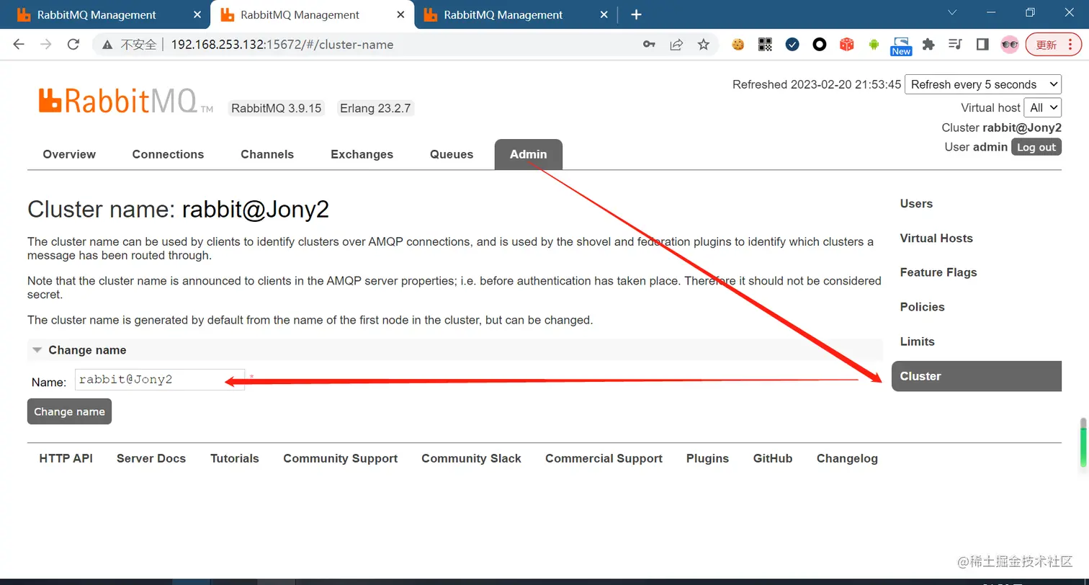Open the green Android extension

874,44
